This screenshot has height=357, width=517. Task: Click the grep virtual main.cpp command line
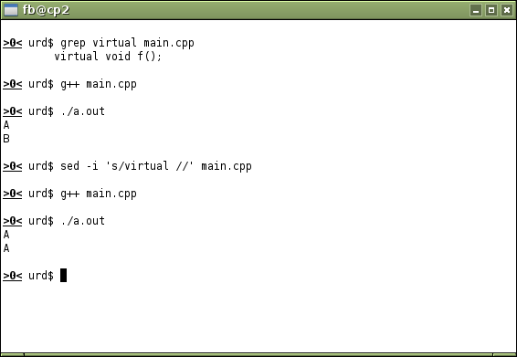(x=127, y=43)
